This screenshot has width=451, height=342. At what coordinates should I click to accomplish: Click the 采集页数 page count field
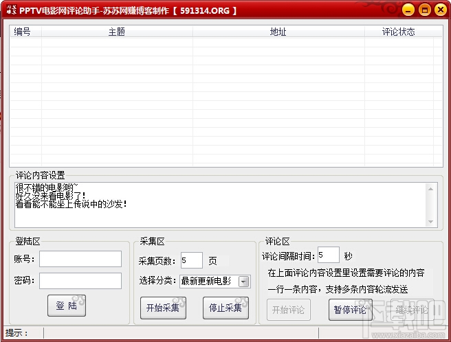coord(192,260)
